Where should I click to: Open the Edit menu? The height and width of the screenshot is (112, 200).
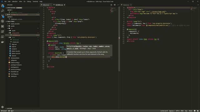9,2
